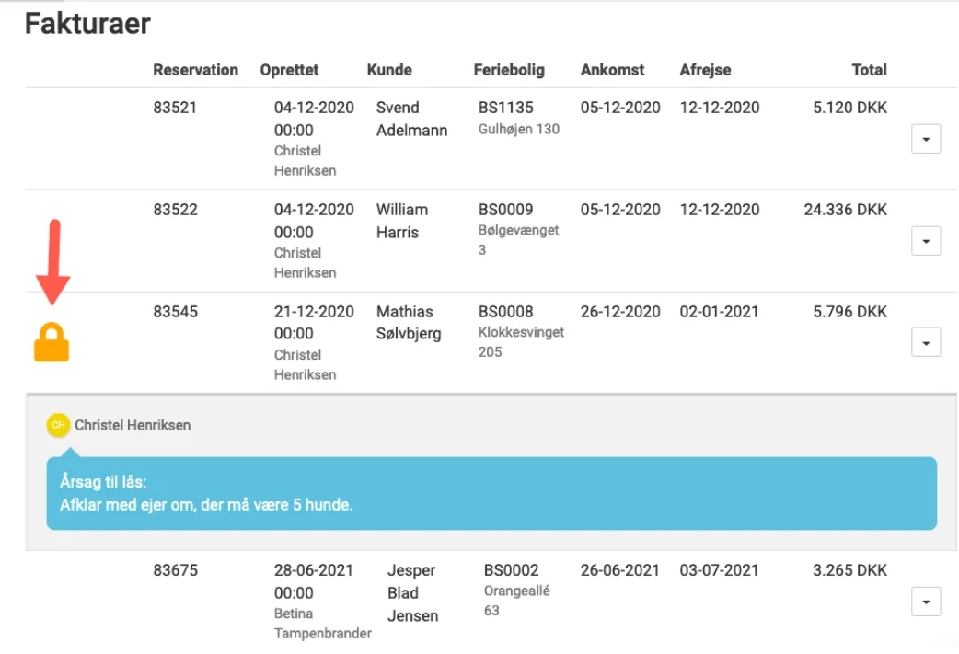Viewport: 959px width, 654px height.
Task: Click the blue lock reason message box
Action: click(491, 493)
